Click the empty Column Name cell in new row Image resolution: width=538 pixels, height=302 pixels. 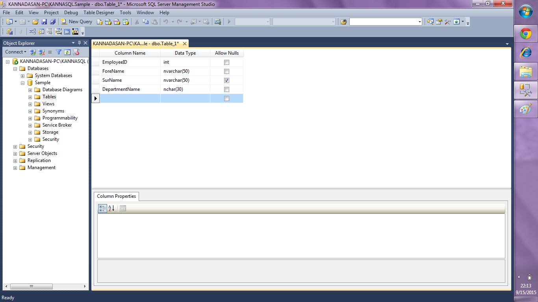tap(130, 98)
